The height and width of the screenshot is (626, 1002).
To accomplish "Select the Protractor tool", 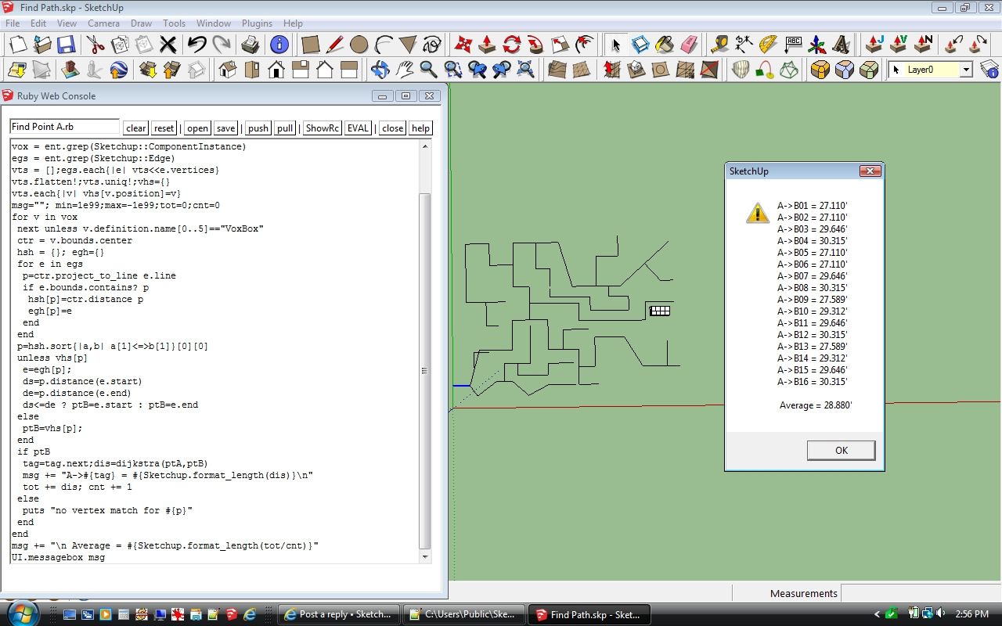I will 769,45.
